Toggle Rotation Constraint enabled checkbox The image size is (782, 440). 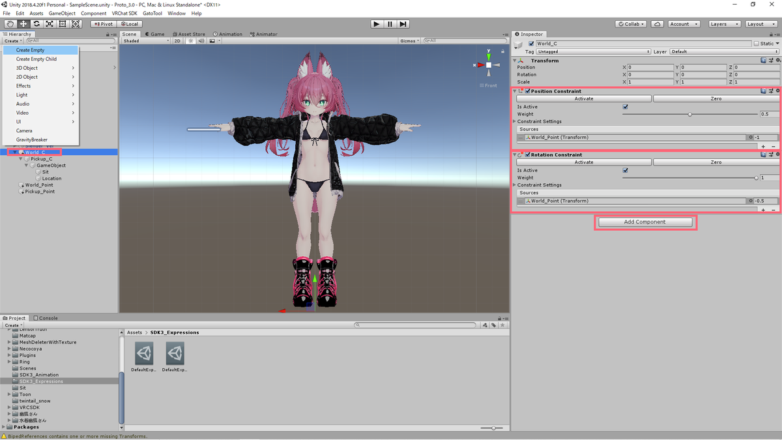click(528, 154)
